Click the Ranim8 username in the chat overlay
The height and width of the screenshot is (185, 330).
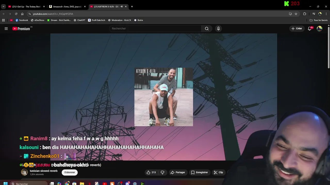point(39,138)
